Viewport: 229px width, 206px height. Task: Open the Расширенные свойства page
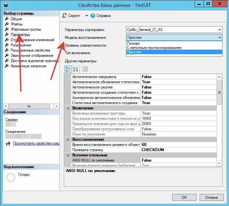[x=30, y=50]
